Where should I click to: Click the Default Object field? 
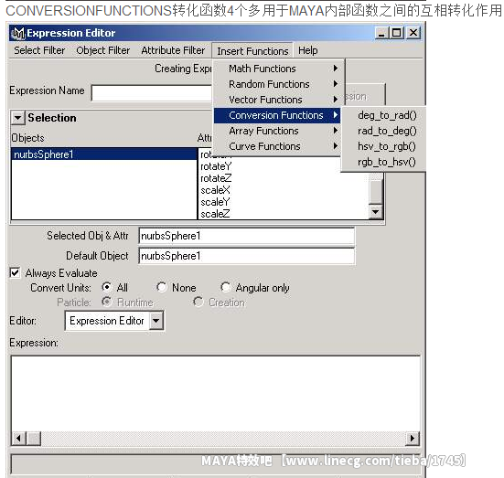click(x=247, y=256)
